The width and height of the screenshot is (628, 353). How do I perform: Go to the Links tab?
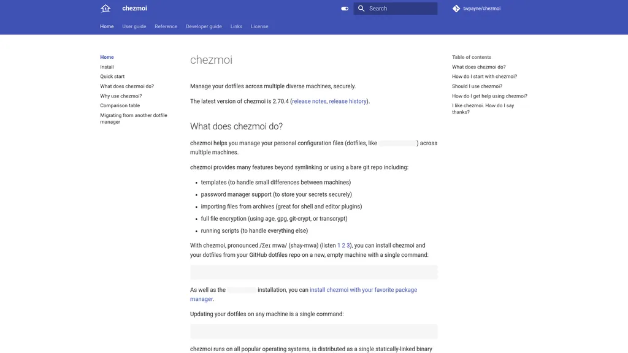(x=236, y=26)
